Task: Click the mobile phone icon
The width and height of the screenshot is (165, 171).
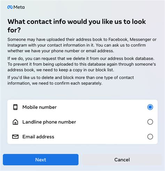Action: pos(15,107)
